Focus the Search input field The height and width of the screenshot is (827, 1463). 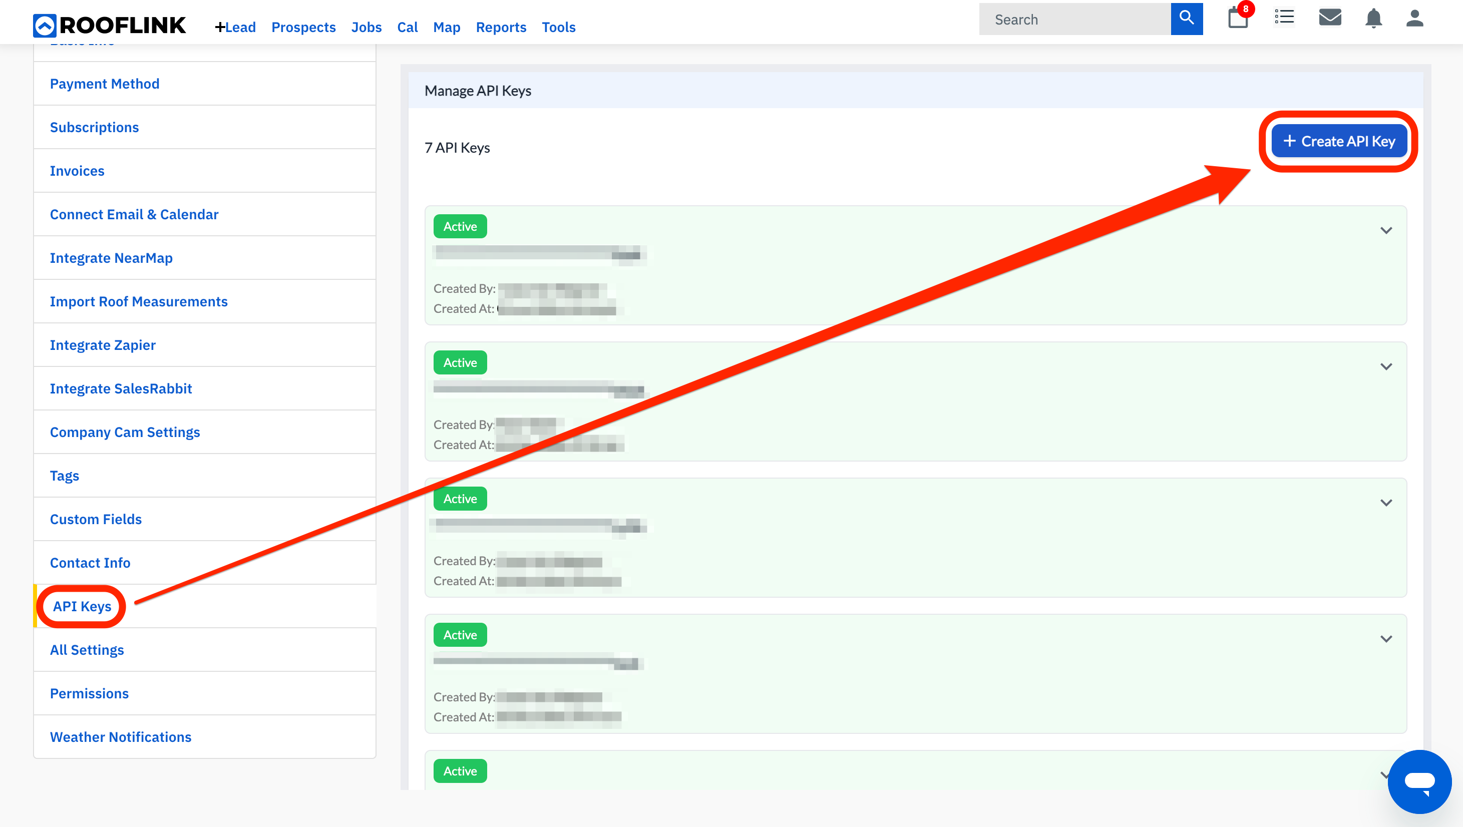(1074, 20)
